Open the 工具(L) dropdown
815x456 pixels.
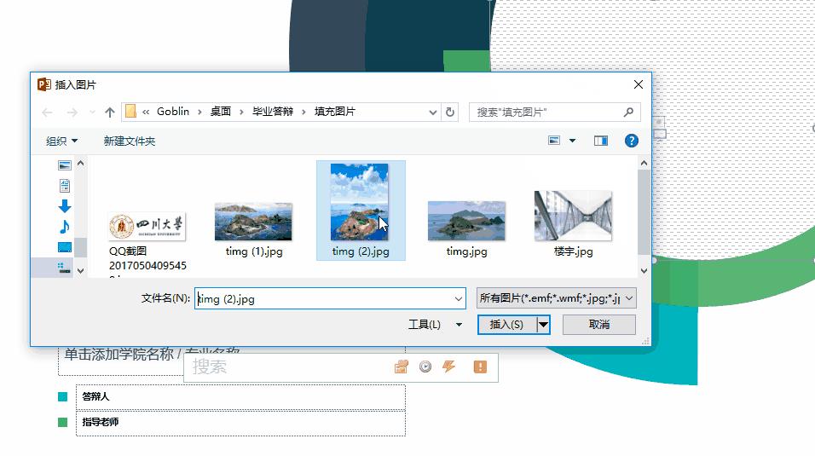pos(435,325)
